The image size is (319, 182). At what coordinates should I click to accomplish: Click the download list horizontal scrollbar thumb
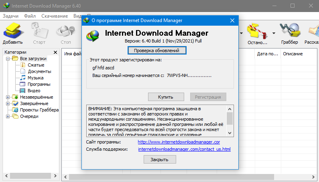pyautogui.click(x=171, y=177)
